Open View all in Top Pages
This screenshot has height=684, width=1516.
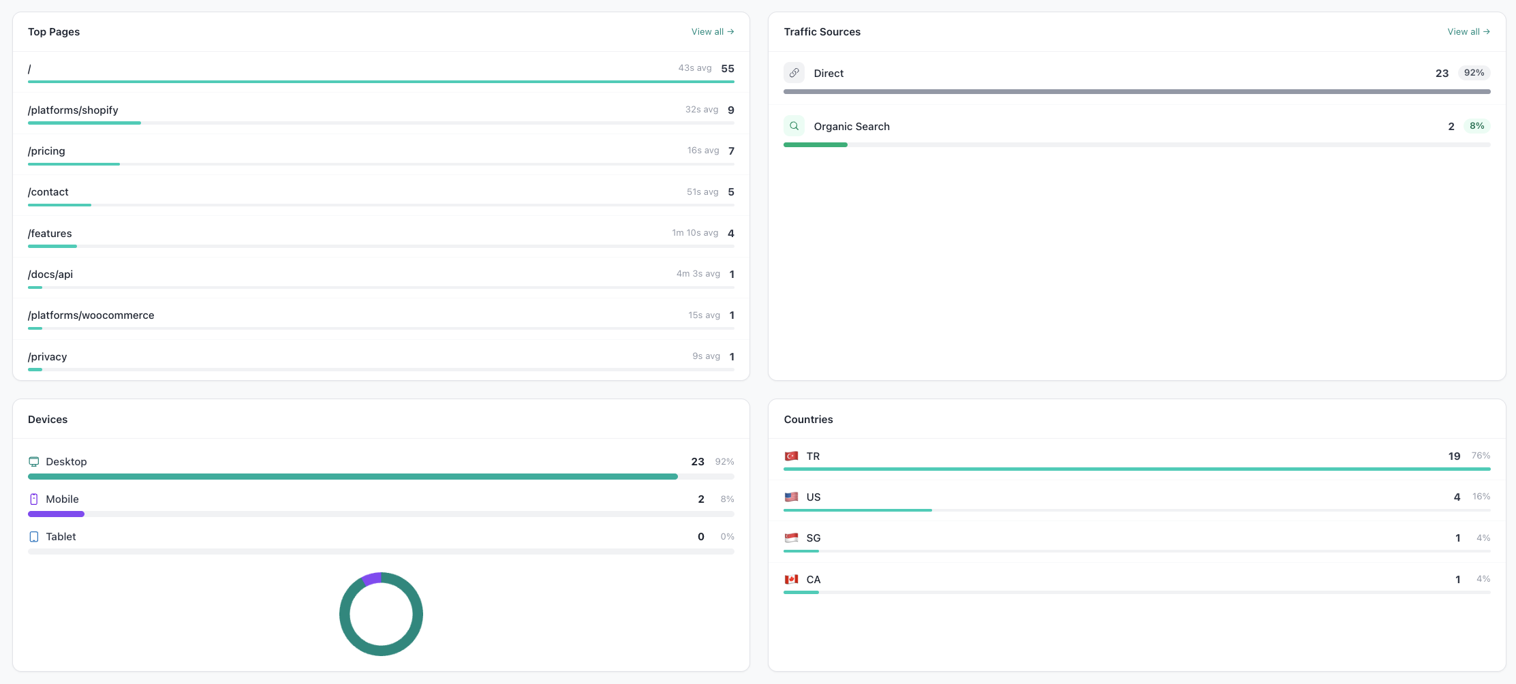[x=713, y=31]
